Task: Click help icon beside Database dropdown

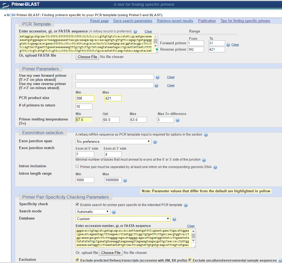Action: (174, 219)
